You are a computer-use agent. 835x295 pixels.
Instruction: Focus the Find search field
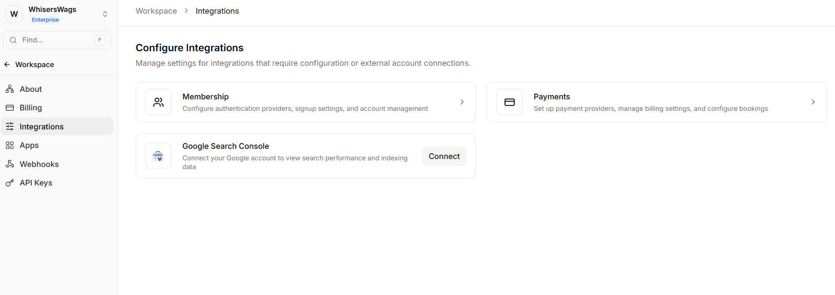click(x=57, y=40)
